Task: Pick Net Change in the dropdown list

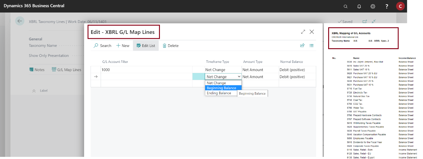Action: [216, 83]
